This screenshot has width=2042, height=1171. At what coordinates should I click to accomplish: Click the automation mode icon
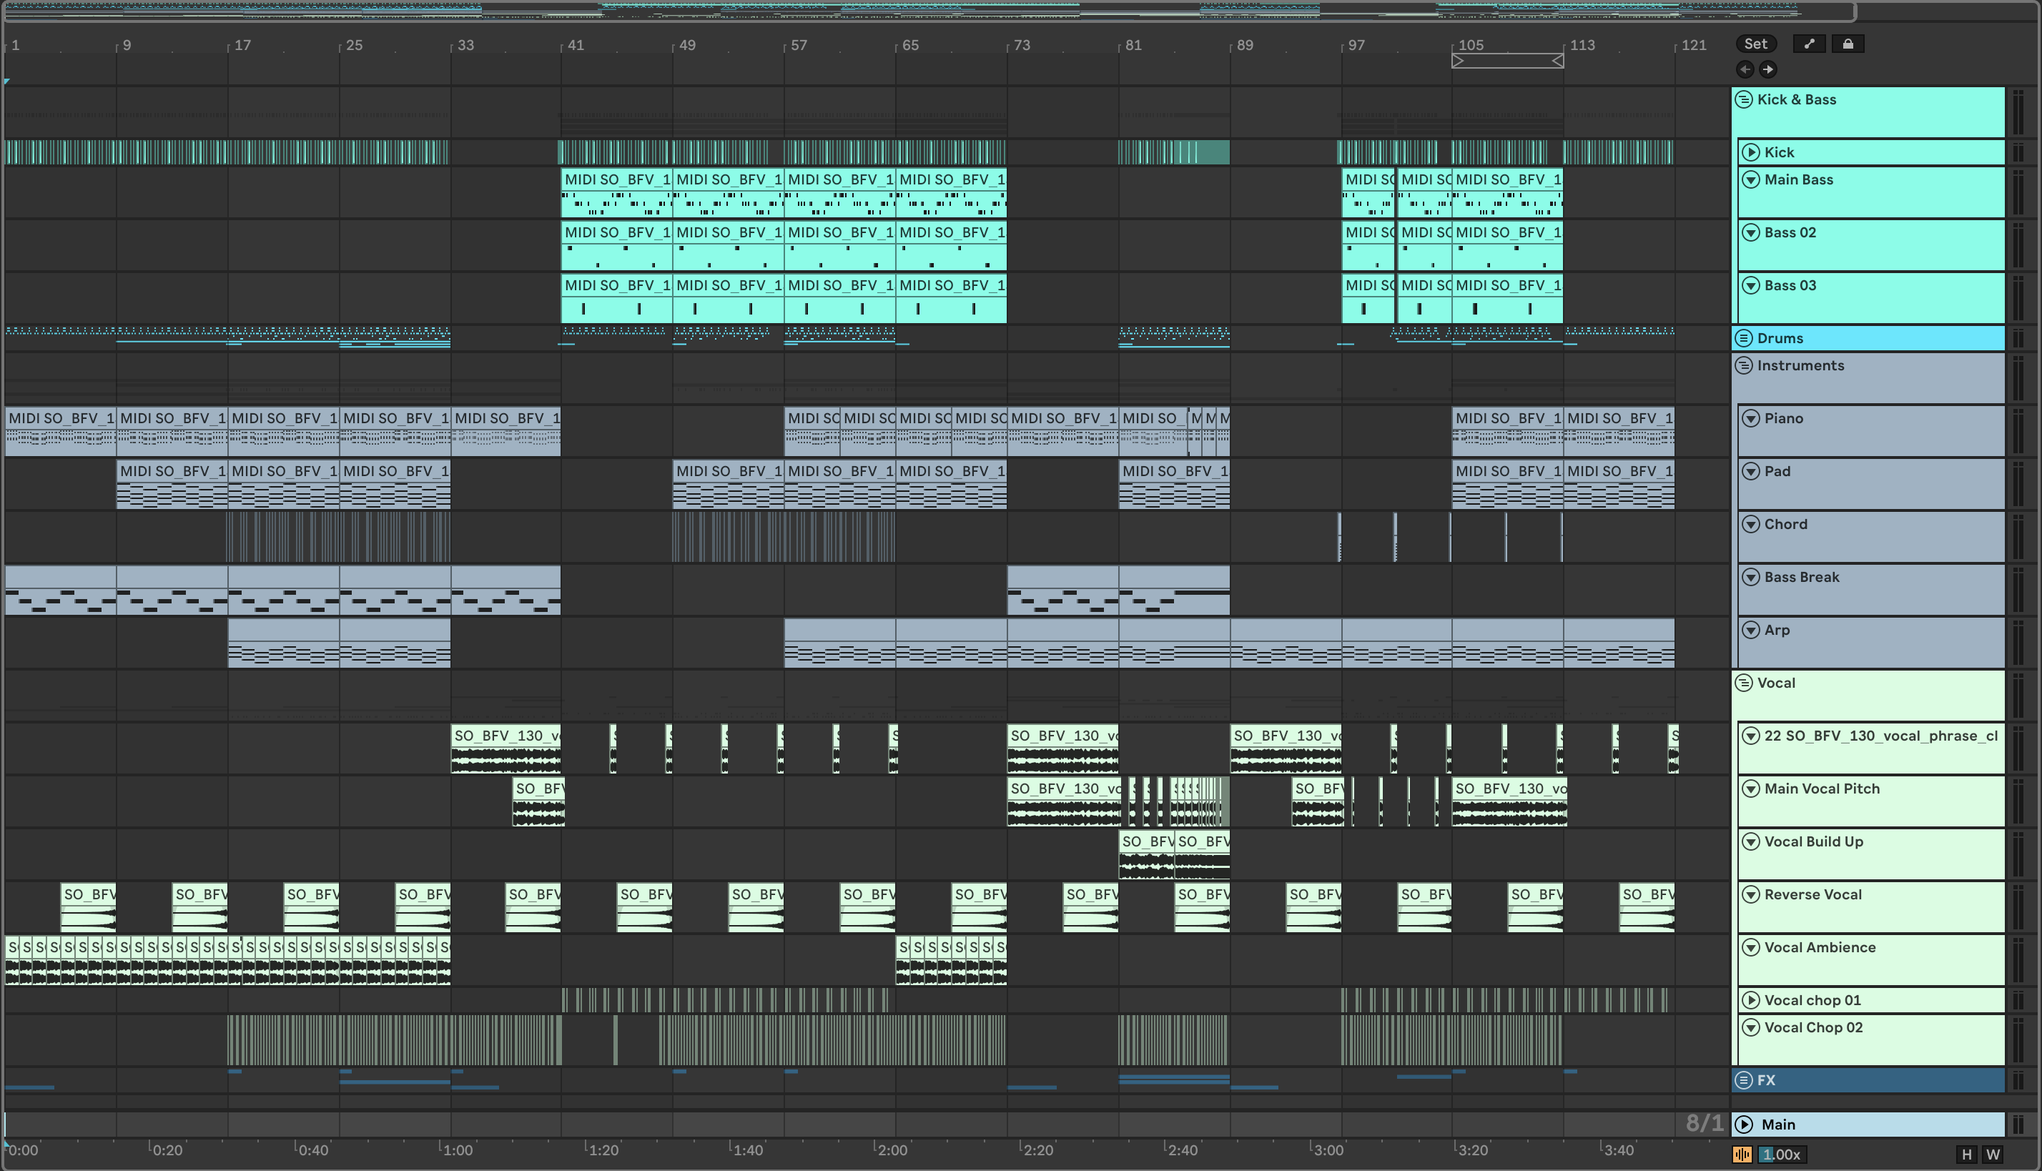pos(1810,44)
